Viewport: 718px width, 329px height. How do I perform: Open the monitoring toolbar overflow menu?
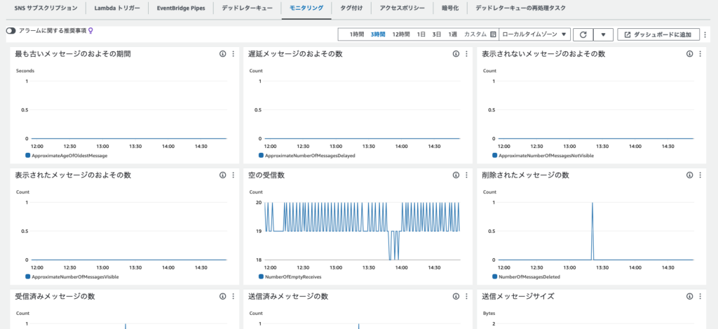coord(705,34)
